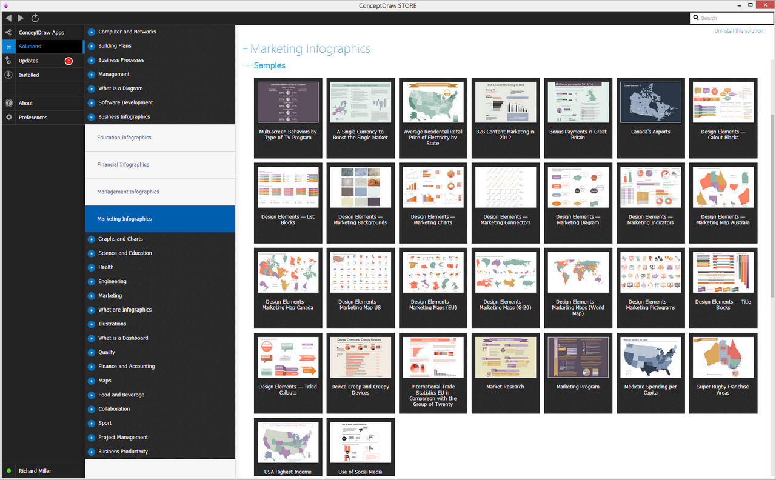Expand the Computer and Networks category
Viewport: 776px width, 480px height.
tap(92, 32)
